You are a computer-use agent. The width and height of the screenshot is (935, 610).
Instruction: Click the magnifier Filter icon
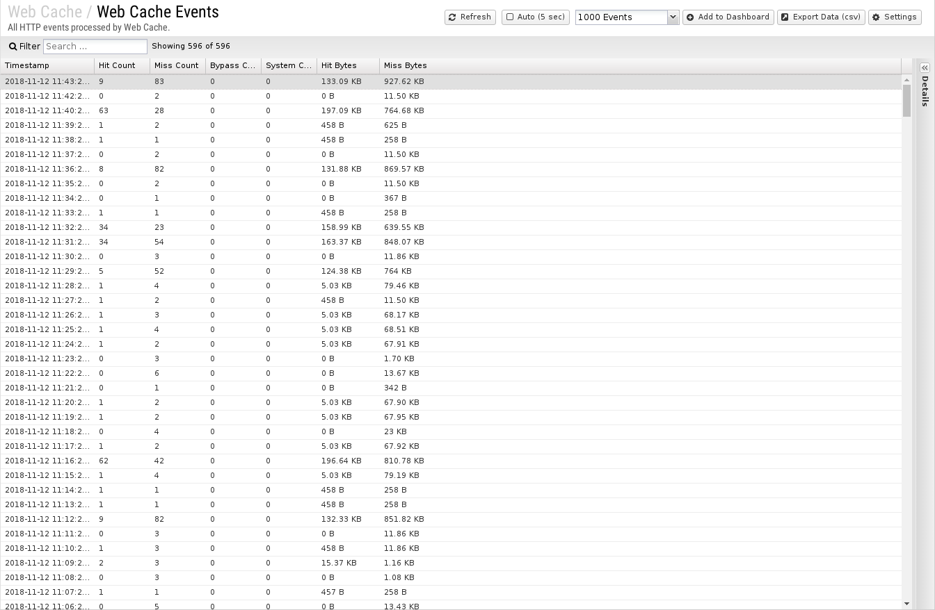pyautogui.click(x=13, y=47)
